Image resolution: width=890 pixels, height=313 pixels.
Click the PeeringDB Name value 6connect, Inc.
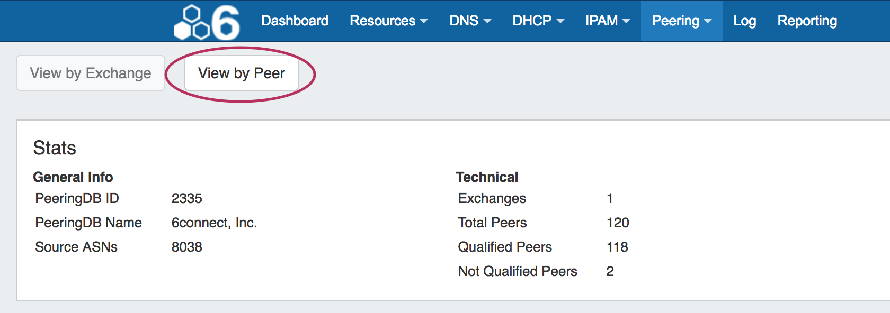click(x=214, y=223)
